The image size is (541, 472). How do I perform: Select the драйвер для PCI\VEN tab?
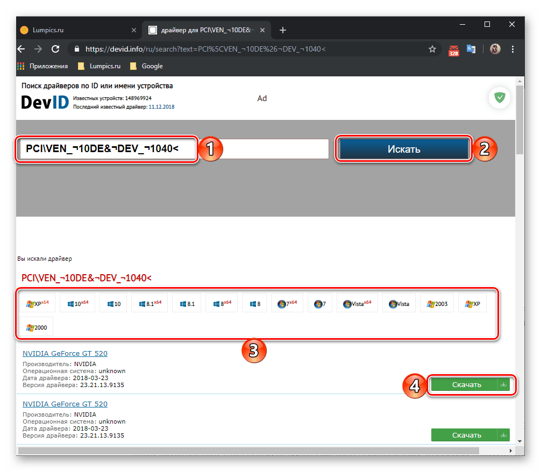pyautogui.click(x=207, y=30)
